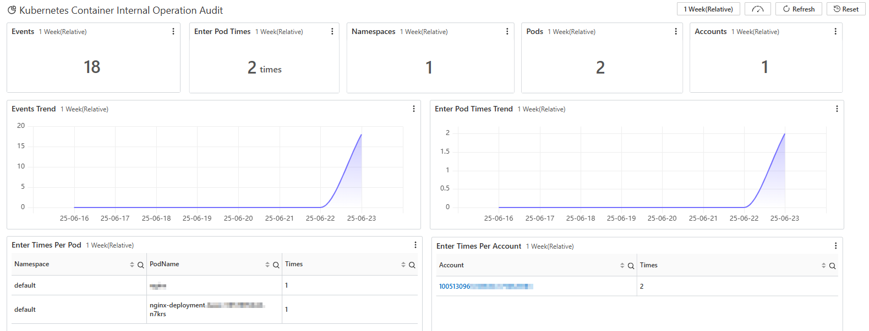Image resolution: width=869 pixels, height=331 pixels.
Task: Click the Accounts count value 1
Action: 765,67
